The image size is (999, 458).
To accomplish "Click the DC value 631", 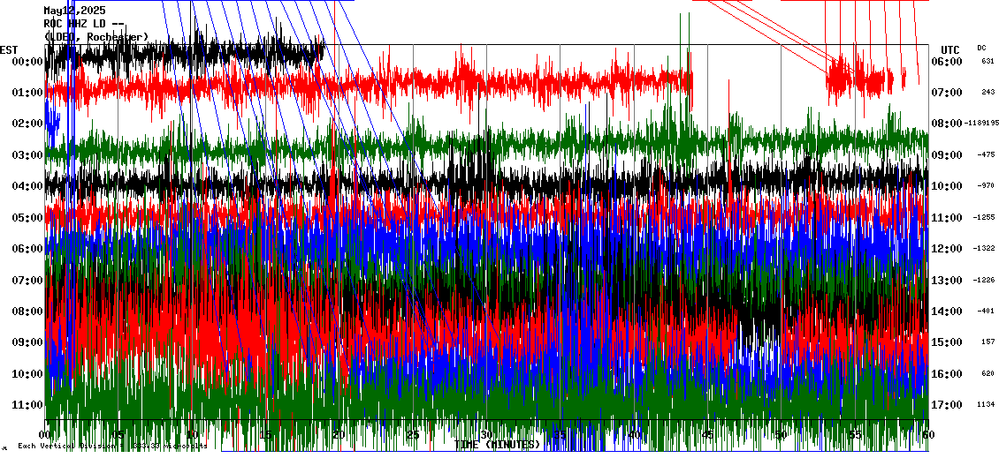I will [x=988, y=62].
